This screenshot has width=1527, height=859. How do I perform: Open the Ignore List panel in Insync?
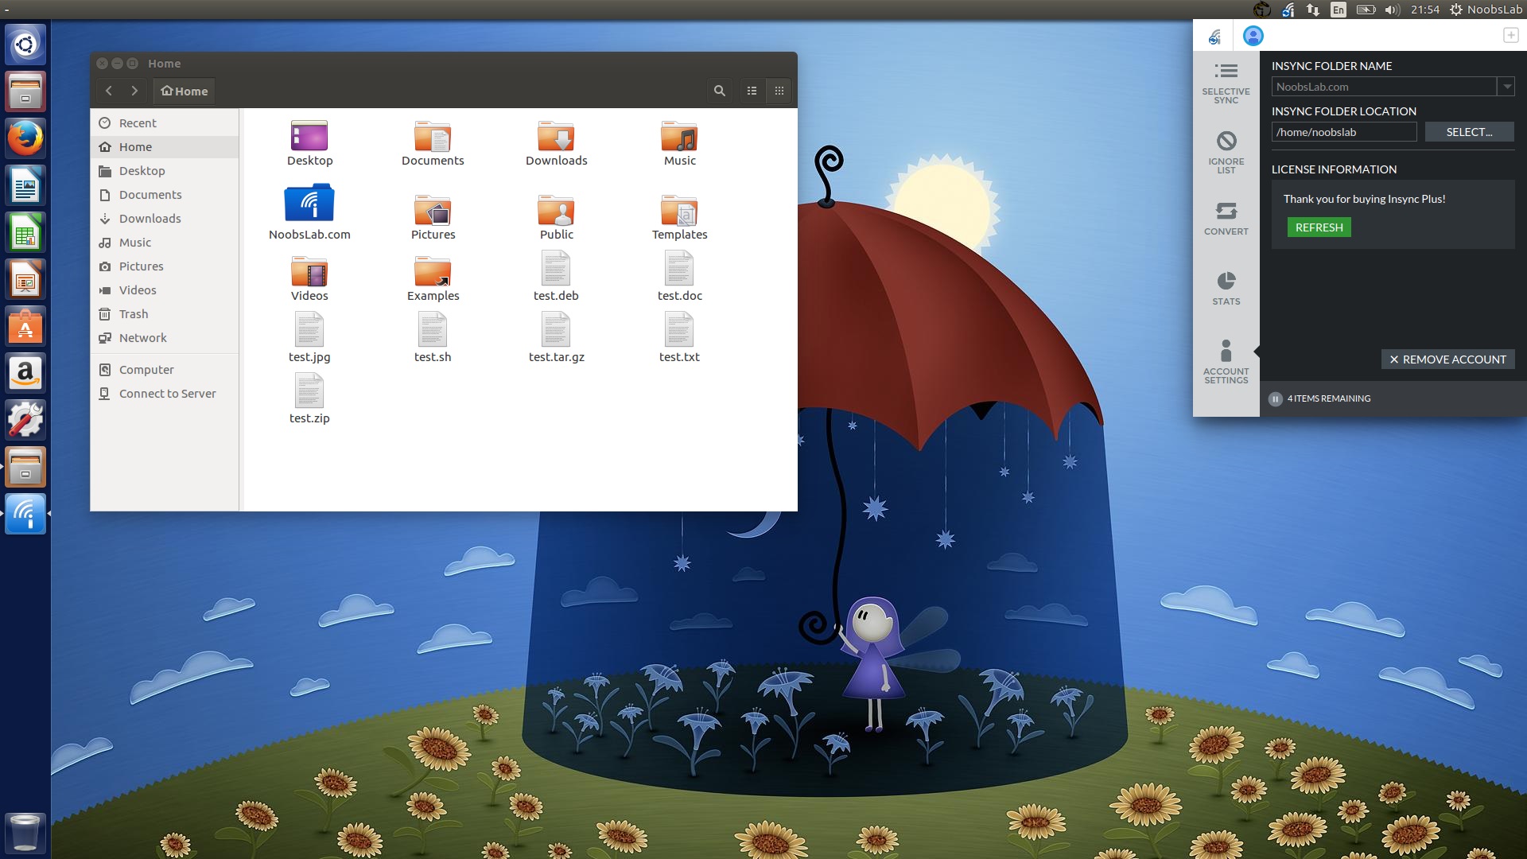[1226, 151]
